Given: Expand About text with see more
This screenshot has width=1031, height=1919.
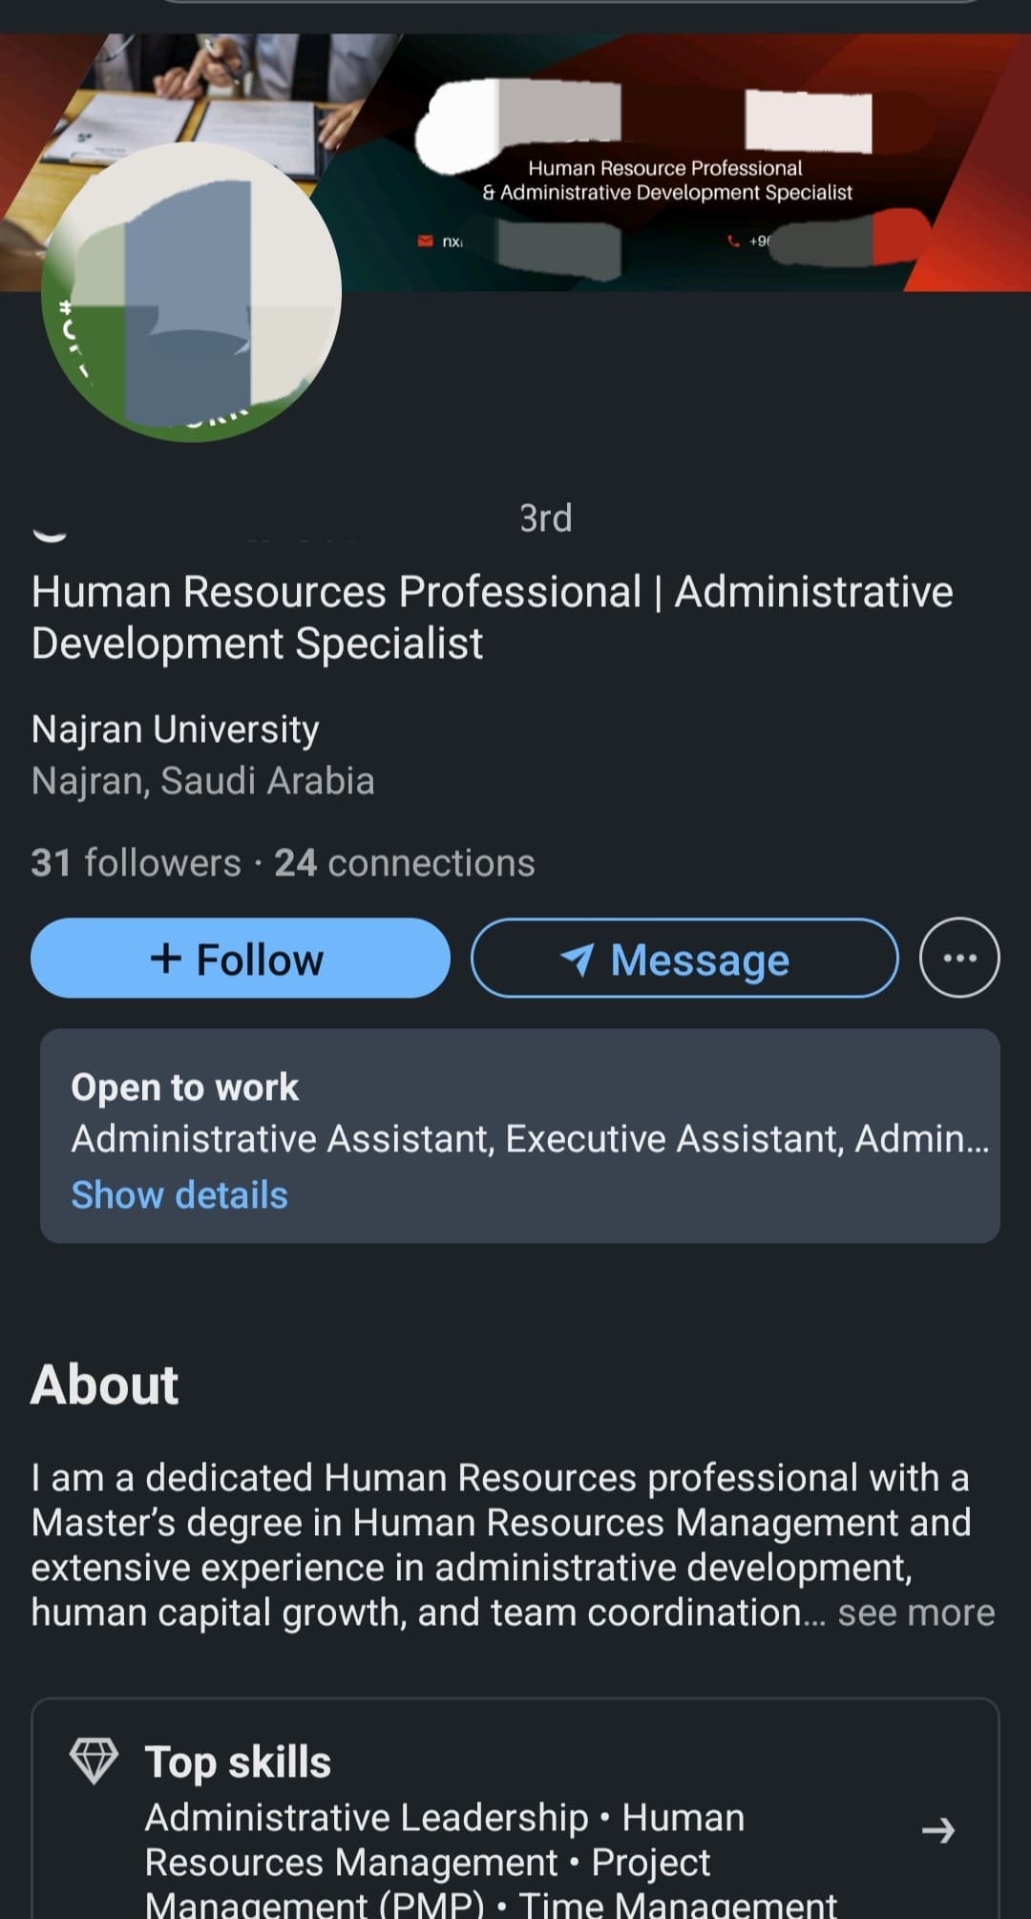Looking at the screenshot, I should point(915,1613).
